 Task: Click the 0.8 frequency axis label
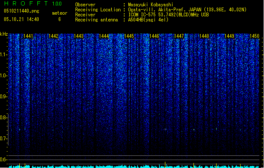point(3,118)
